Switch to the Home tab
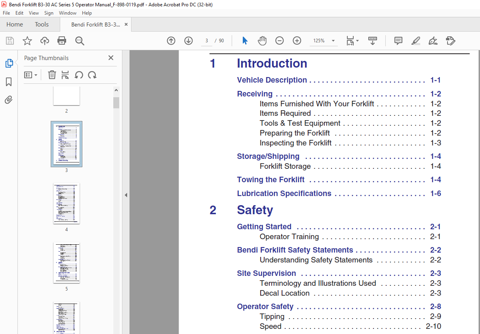Viewport: 480px width, 334px height. click(x=15, y=25)
